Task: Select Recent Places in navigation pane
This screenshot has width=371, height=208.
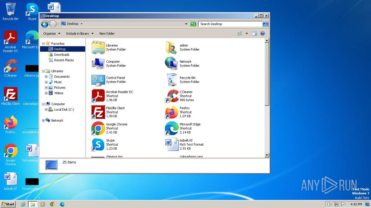Action: click(x=64, y=60)
